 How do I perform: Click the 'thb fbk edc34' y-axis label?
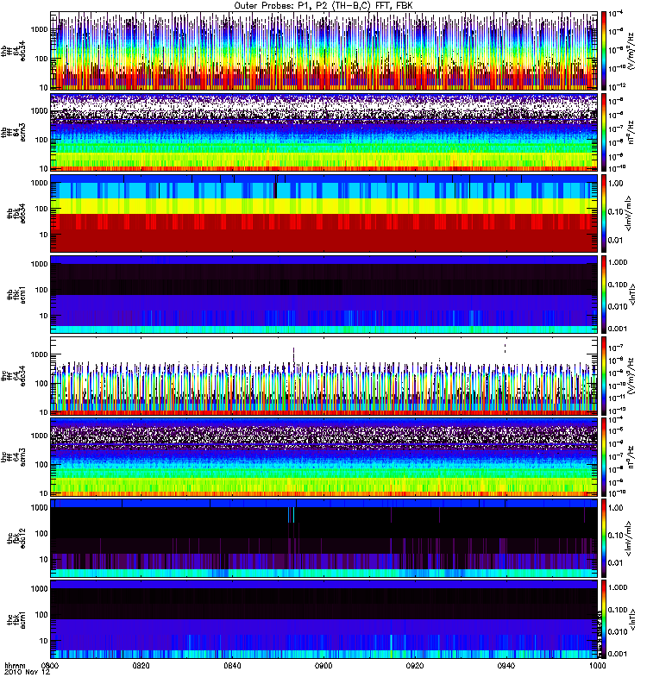16,213
